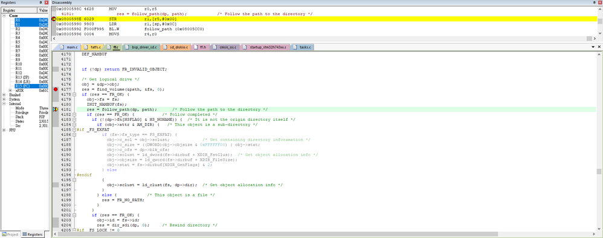The height and width of the screenshot is (238, 603).
Task: Collapse the #if fold at line 4185
Action: pyautogui.click(x=74, y=130)
